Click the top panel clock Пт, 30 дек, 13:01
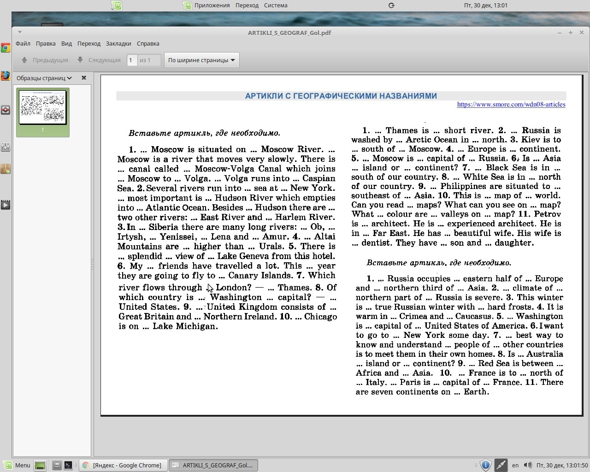 pyautogui.click(x=486, y=6)
